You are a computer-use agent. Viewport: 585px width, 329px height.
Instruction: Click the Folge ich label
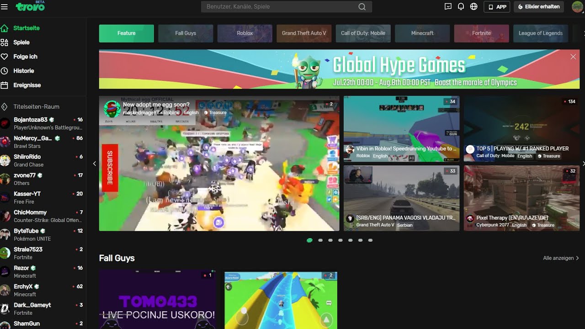click(25, 57)
